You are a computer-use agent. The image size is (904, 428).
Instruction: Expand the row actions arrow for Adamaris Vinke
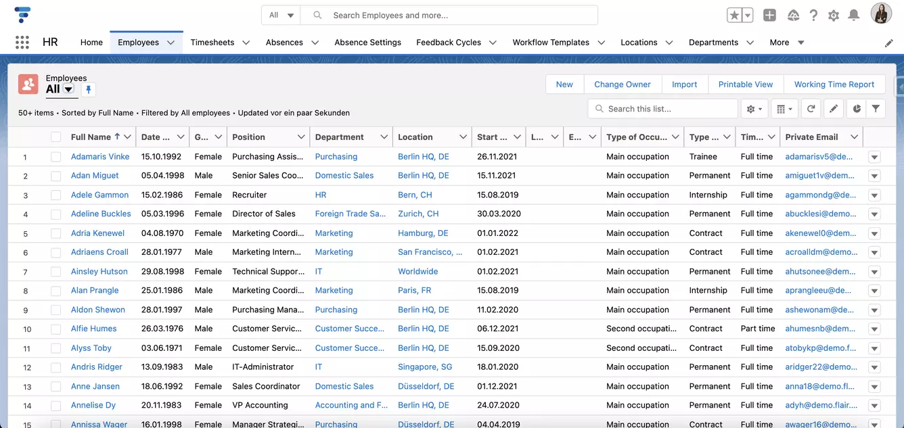click(876, 156)
